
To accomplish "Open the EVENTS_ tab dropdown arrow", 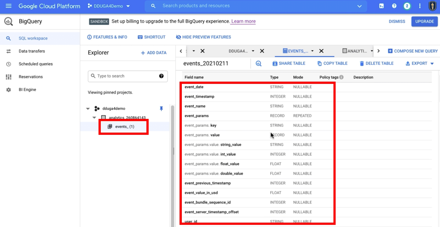I will click(x=312, y=51).
